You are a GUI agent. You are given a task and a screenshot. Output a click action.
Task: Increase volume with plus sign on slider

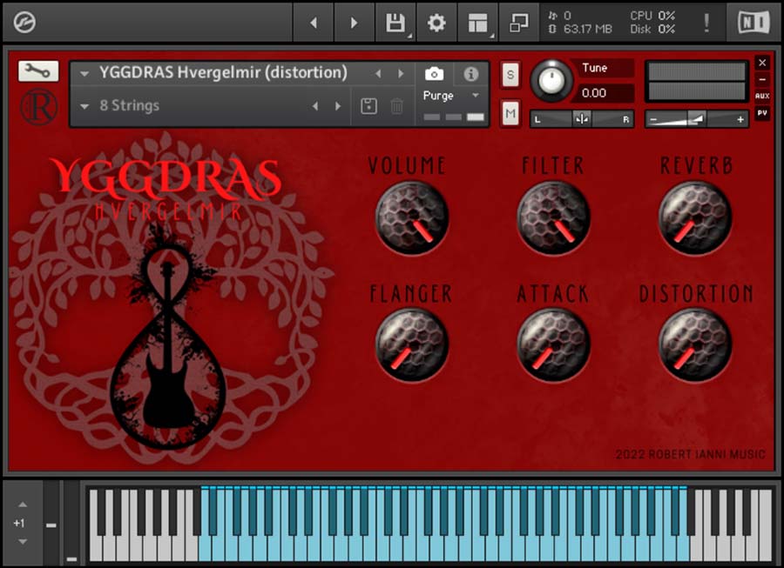tap(740, 119)
